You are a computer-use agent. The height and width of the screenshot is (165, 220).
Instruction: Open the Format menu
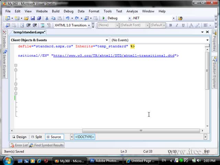pos(94,11)
